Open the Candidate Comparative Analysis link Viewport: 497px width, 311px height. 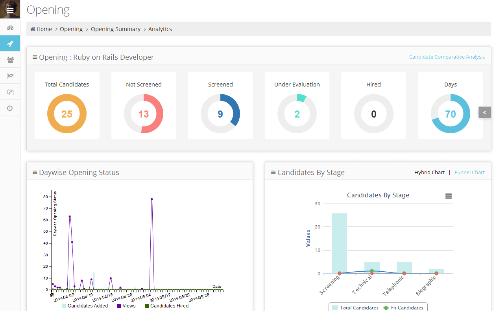click(x=447, y=57)
